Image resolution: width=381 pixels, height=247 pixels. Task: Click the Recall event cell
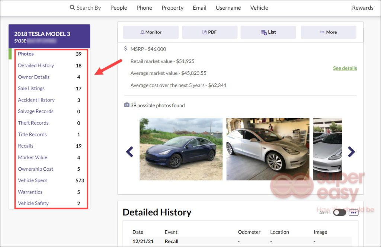pos(172,241)
